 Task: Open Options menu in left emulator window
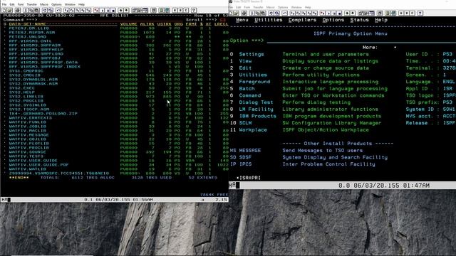point(56,4)
